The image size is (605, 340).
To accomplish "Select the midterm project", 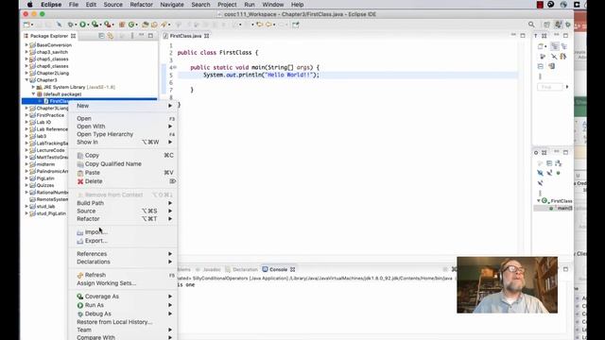I will [x=45, y=164].
